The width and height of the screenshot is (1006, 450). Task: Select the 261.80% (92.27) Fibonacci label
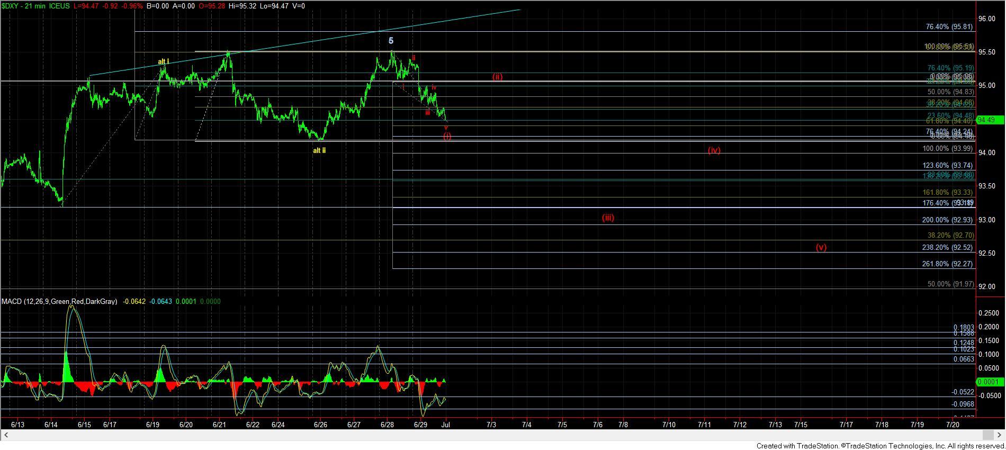[x=947, y=264]
